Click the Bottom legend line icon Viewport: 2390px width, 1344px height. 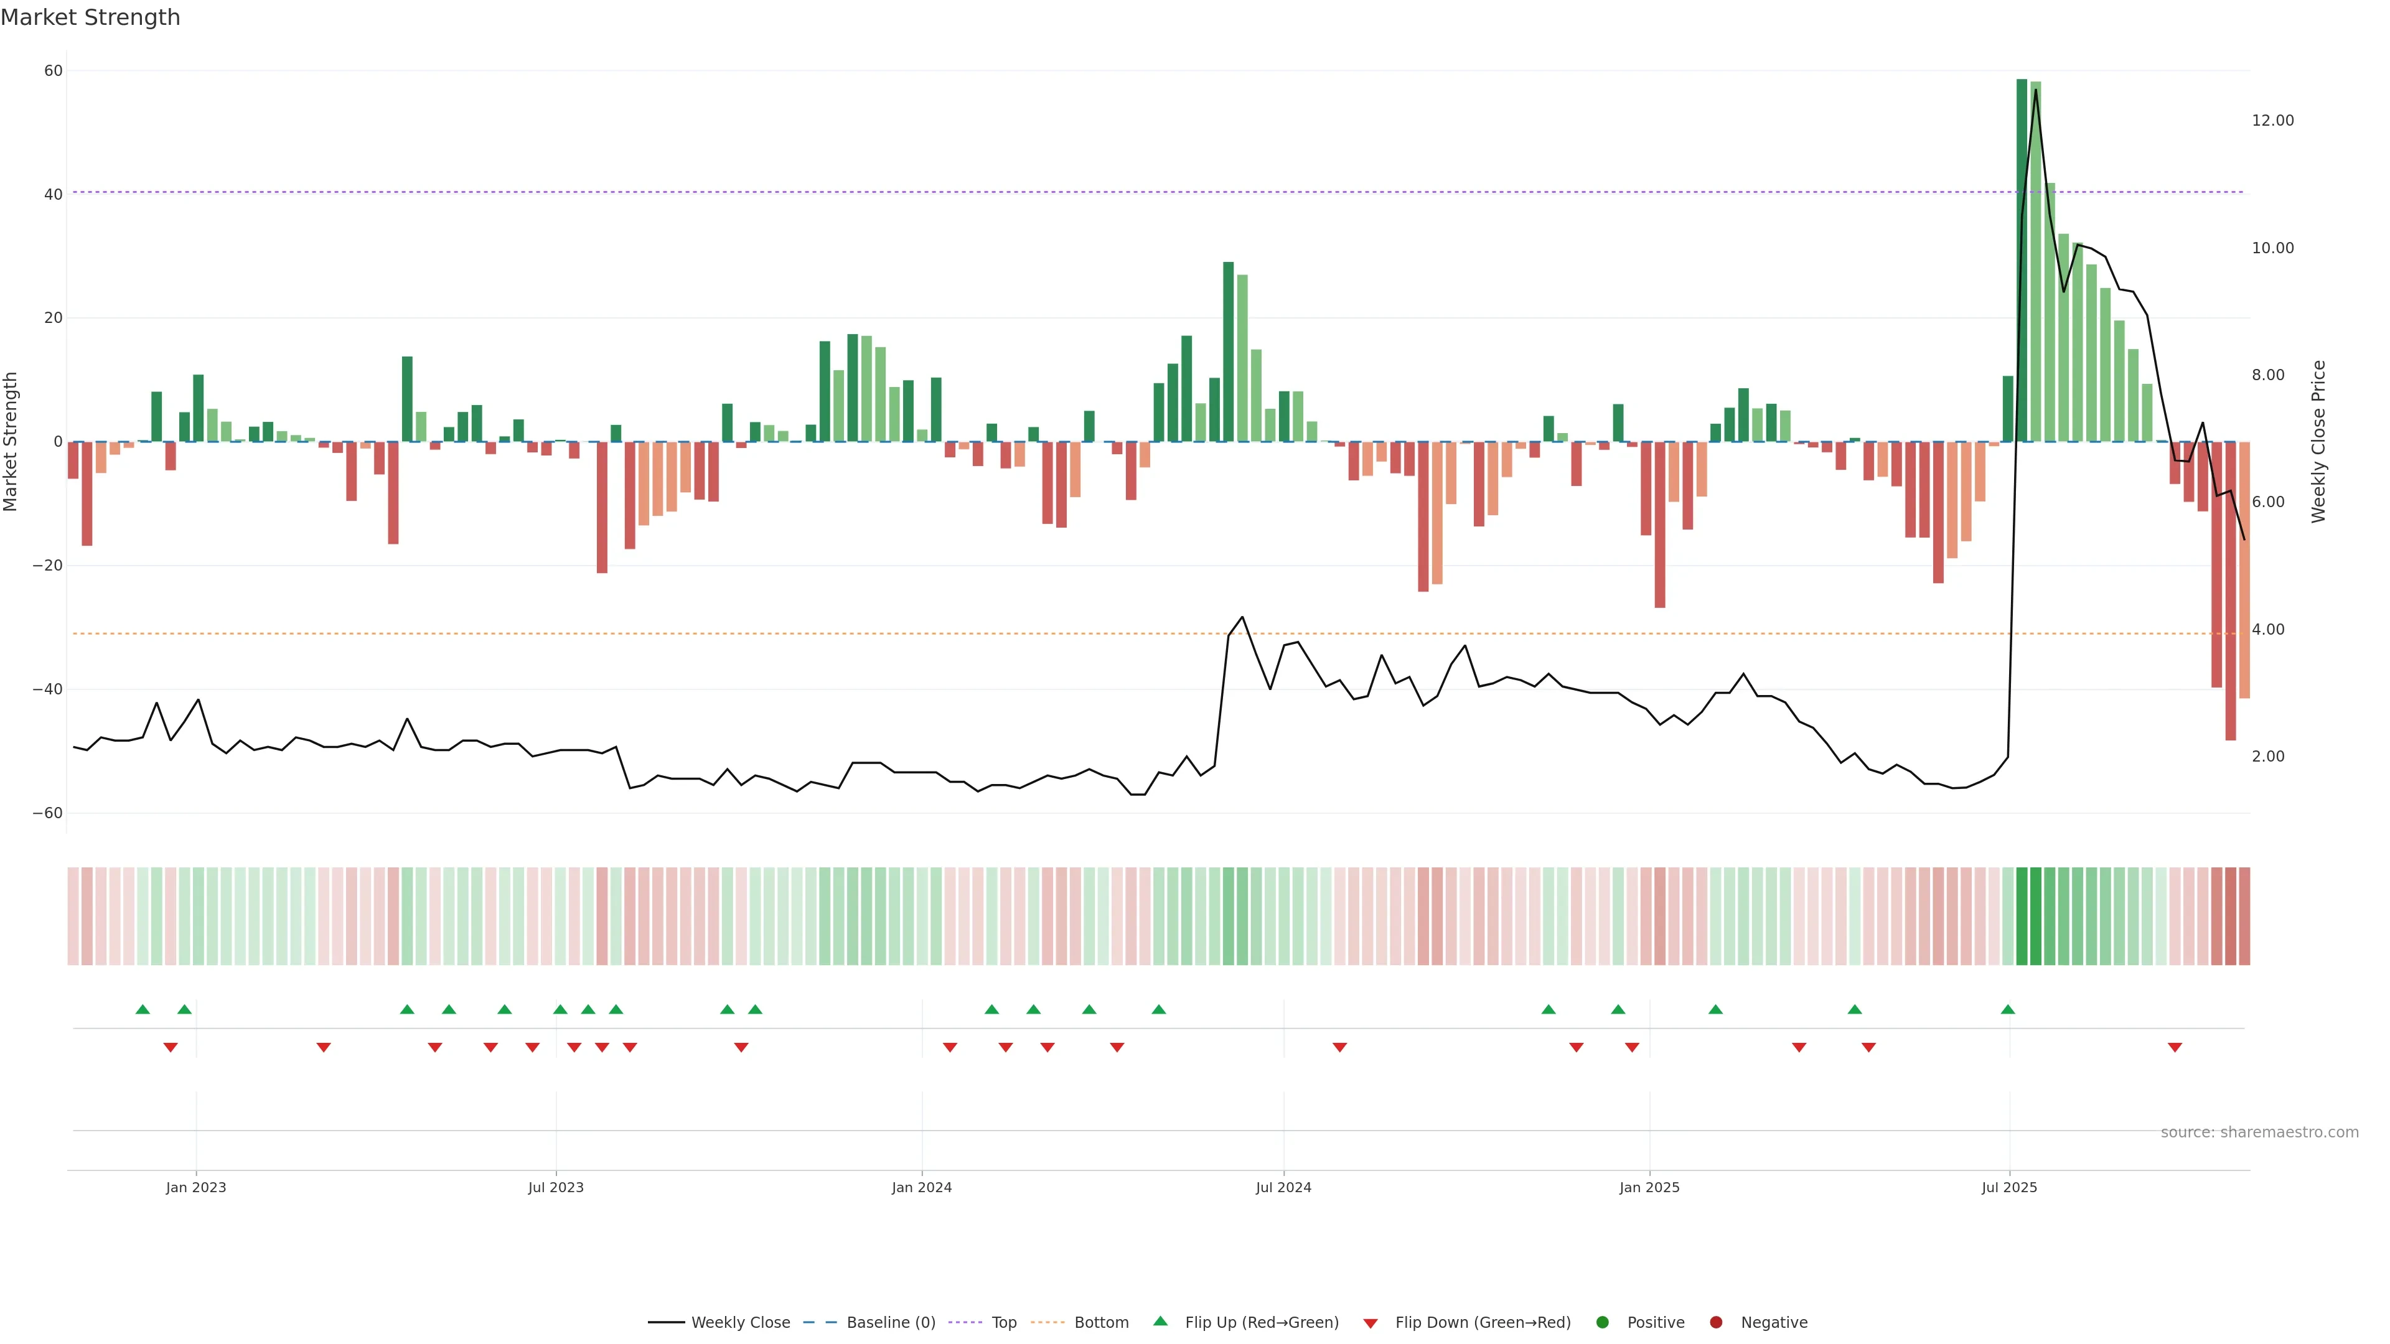tap(1047, 1322)
